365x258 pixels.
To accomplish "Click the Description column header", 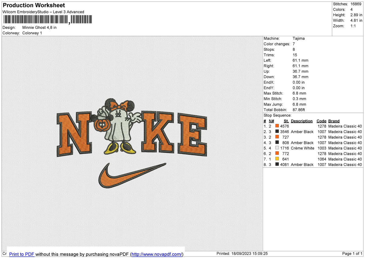I will 302,121.
